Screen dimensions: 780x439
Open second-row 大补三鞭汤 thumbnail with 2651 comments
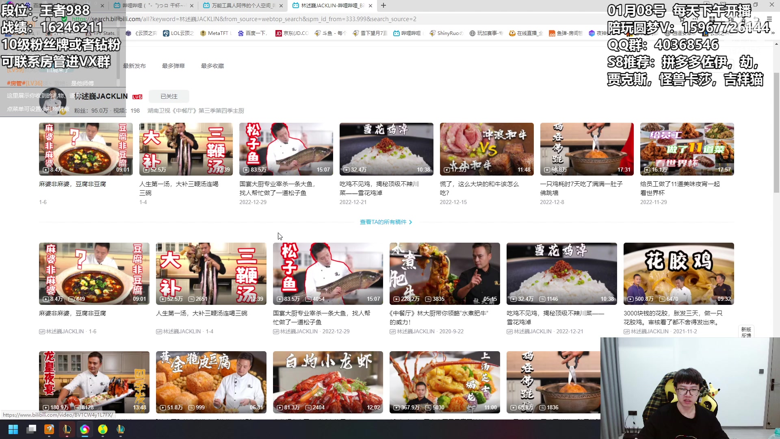click(x=211, y=274)
